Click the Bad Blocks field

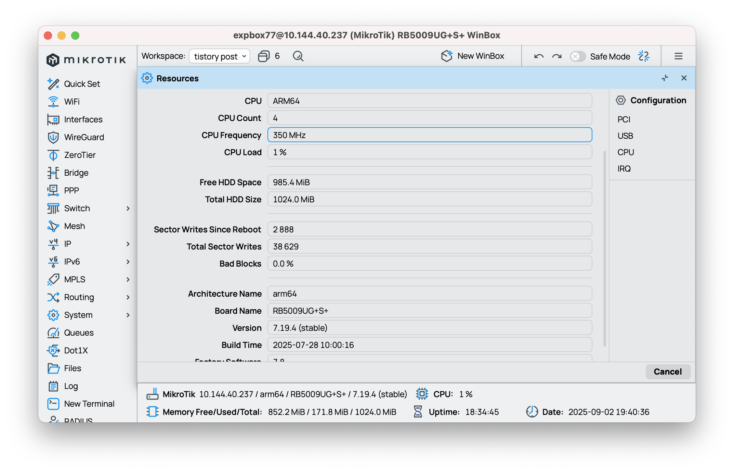(430, 263)
